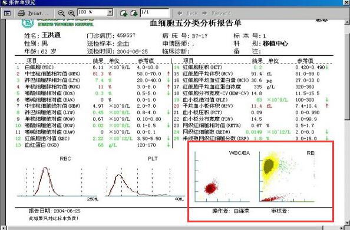
Task: Select RET# result 0.0149
Action: coord(254,132)
